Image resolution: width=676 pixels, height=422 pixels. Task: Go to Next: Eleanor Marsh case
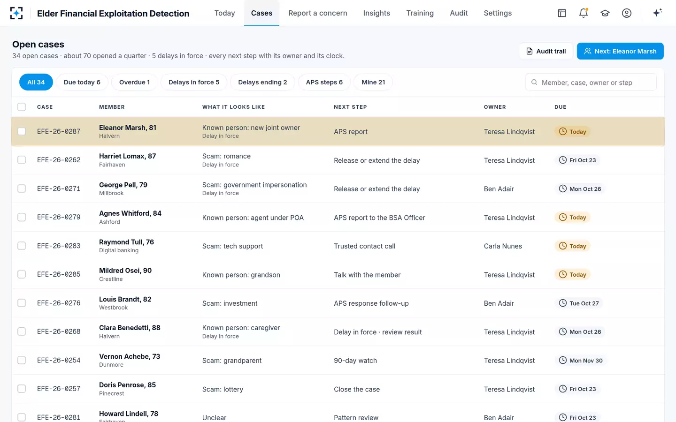pos(620,51)
